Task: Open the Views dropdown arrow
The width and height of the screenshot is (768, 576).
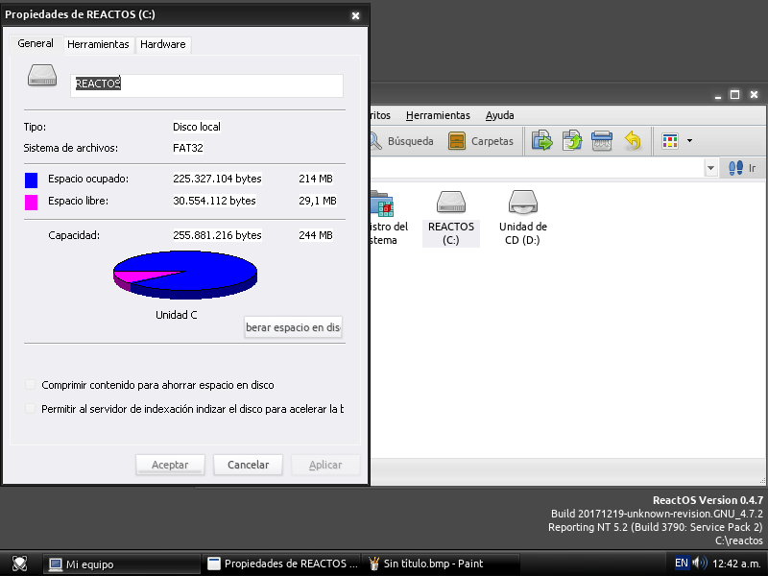Action: [689, 141]
